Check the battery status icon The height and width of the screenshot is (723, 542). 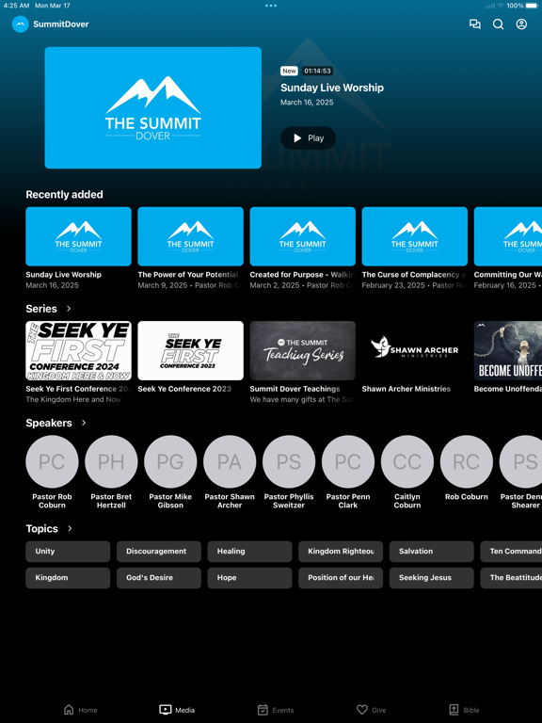pos(532,6)
